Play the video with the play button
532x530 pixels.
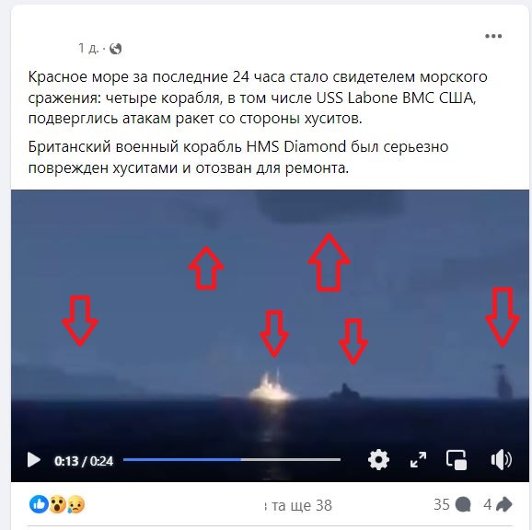tap(33, 460)
